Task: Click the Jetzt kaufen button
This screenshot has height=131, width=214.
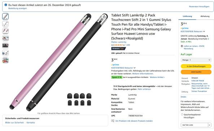Action: (196, 72)
